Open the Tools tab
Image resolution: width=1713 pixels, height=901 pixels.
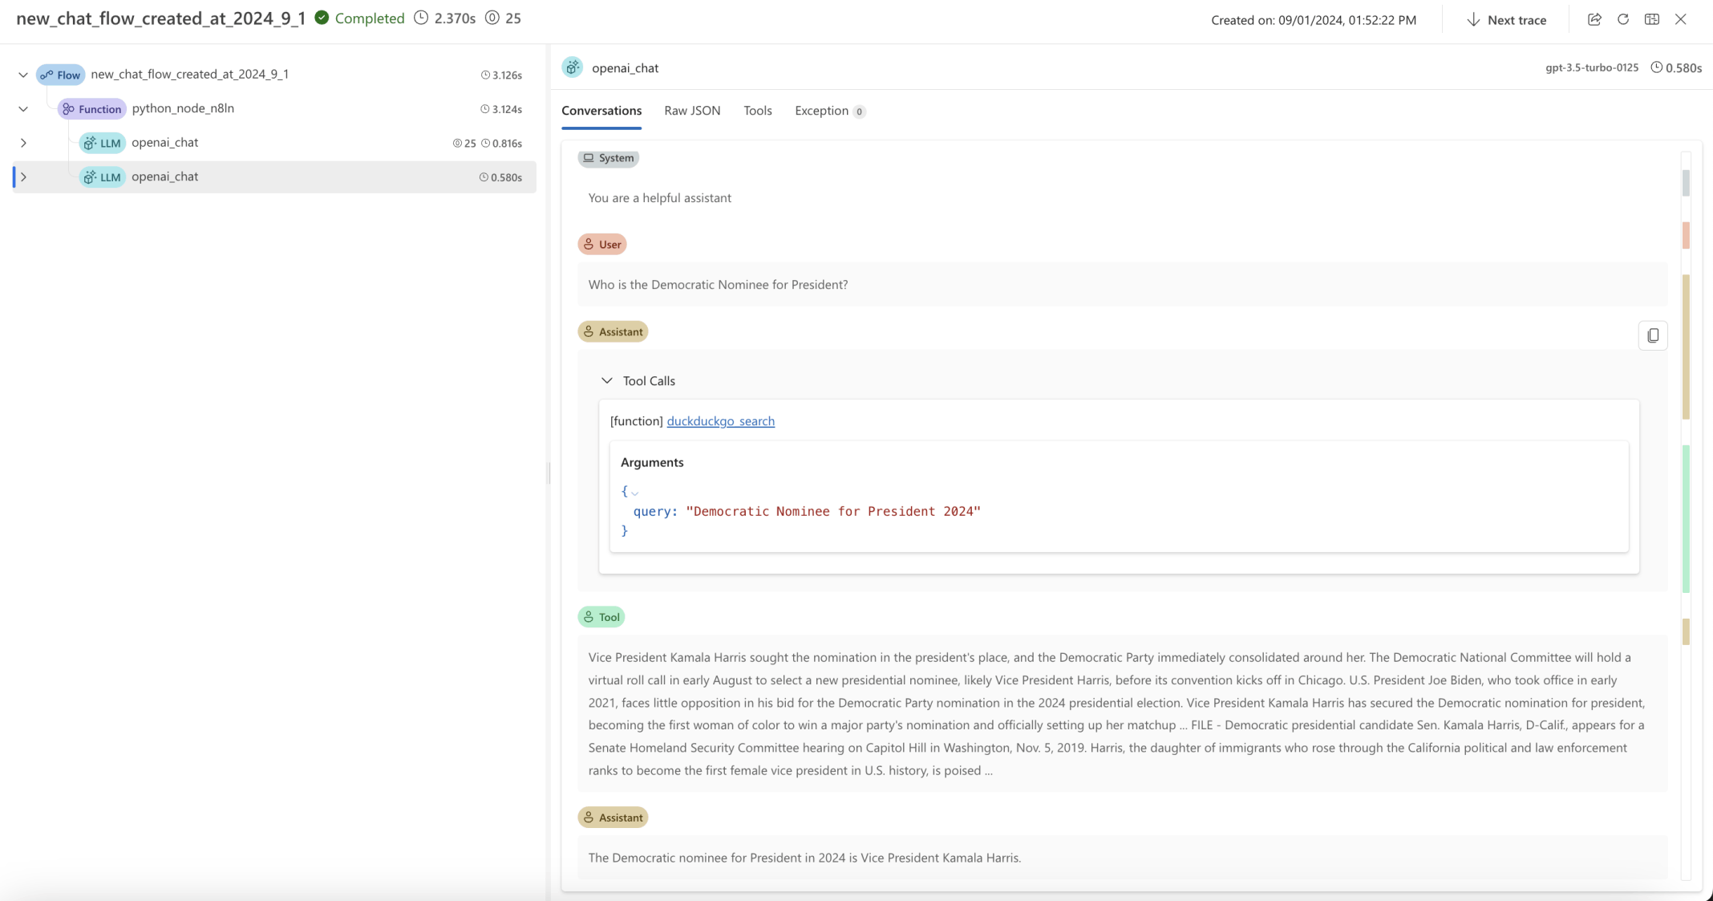pyautogui.click(x=757, y=111)
